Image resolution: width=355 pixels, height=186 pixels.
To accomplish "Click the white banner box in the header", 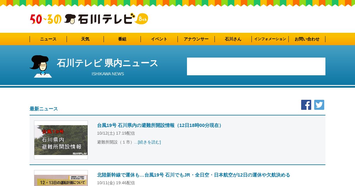I will tap(256, 66).
